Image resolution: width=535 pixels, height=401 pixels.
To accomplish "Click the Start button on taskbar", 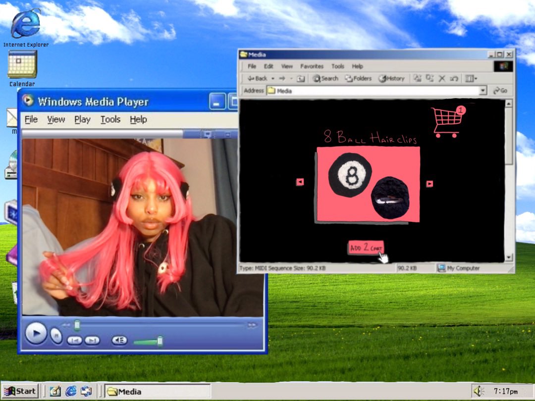I will 20,391.
